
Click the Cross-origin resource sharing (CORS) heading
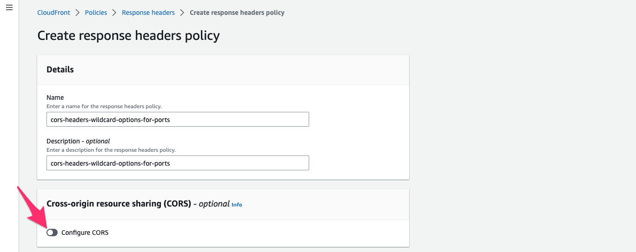119,204
